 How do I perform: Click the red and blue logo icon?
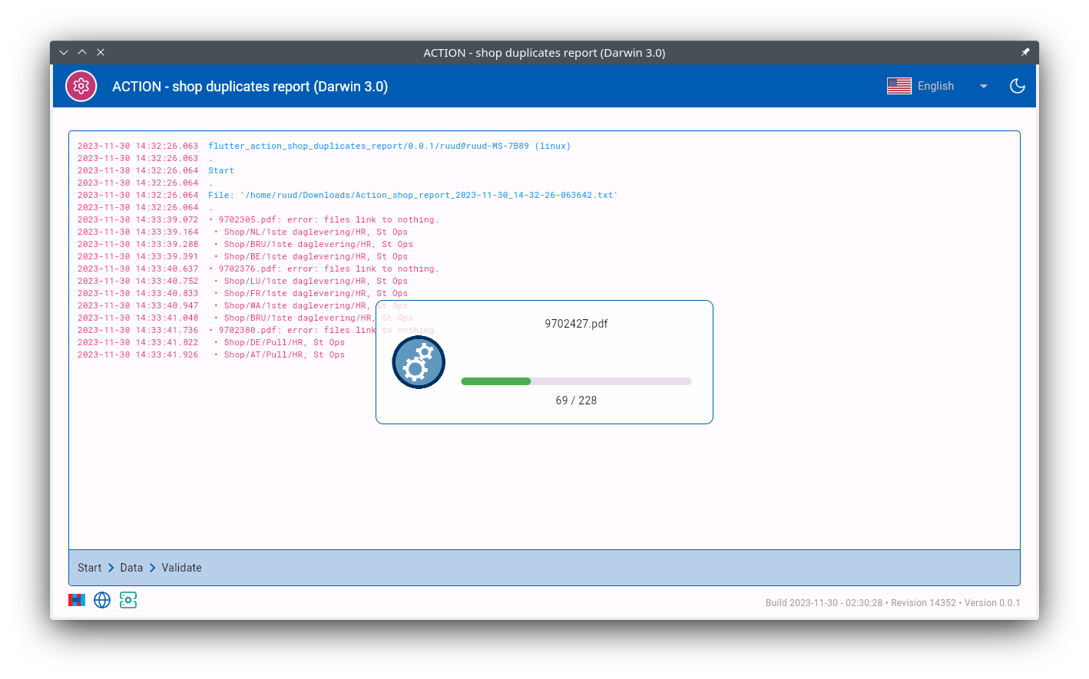point(77,600)
